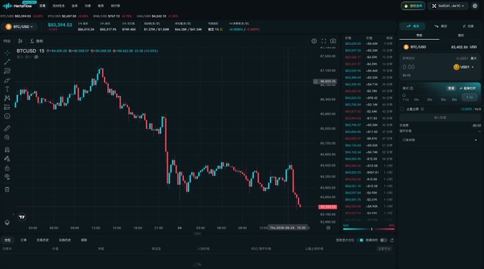This screenshot has height=269, width=484.
Task: Toggle the show positions on chart switch
Action: pos(360,240)
